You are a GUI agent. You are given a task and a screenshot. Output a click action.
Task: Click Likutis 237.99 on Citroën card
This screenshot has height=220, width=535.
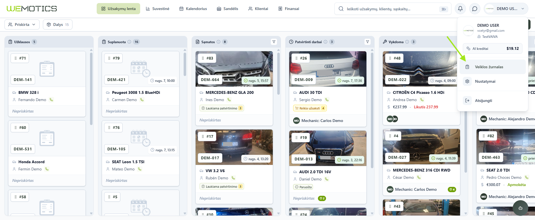[426, 107]
